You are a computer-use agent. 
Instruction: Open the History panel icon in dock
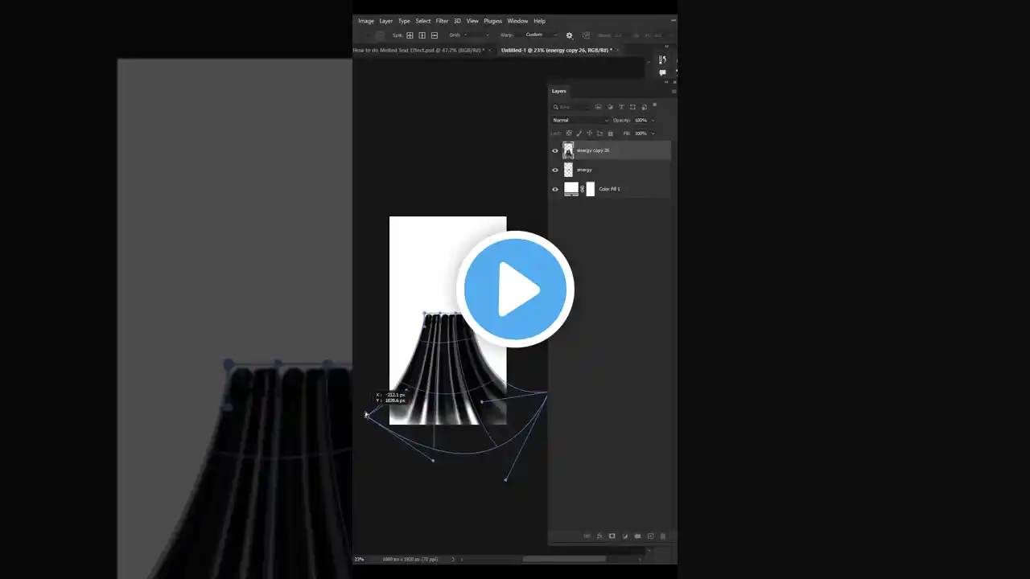(x=662, y=60)
